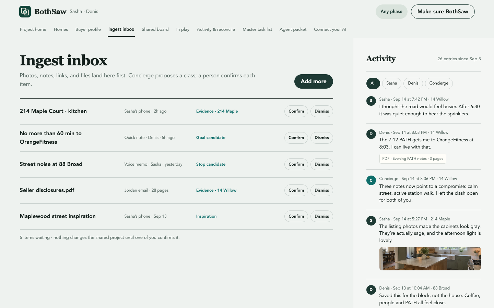Dismiss Maplewood street inspiration

click(322, 216)
